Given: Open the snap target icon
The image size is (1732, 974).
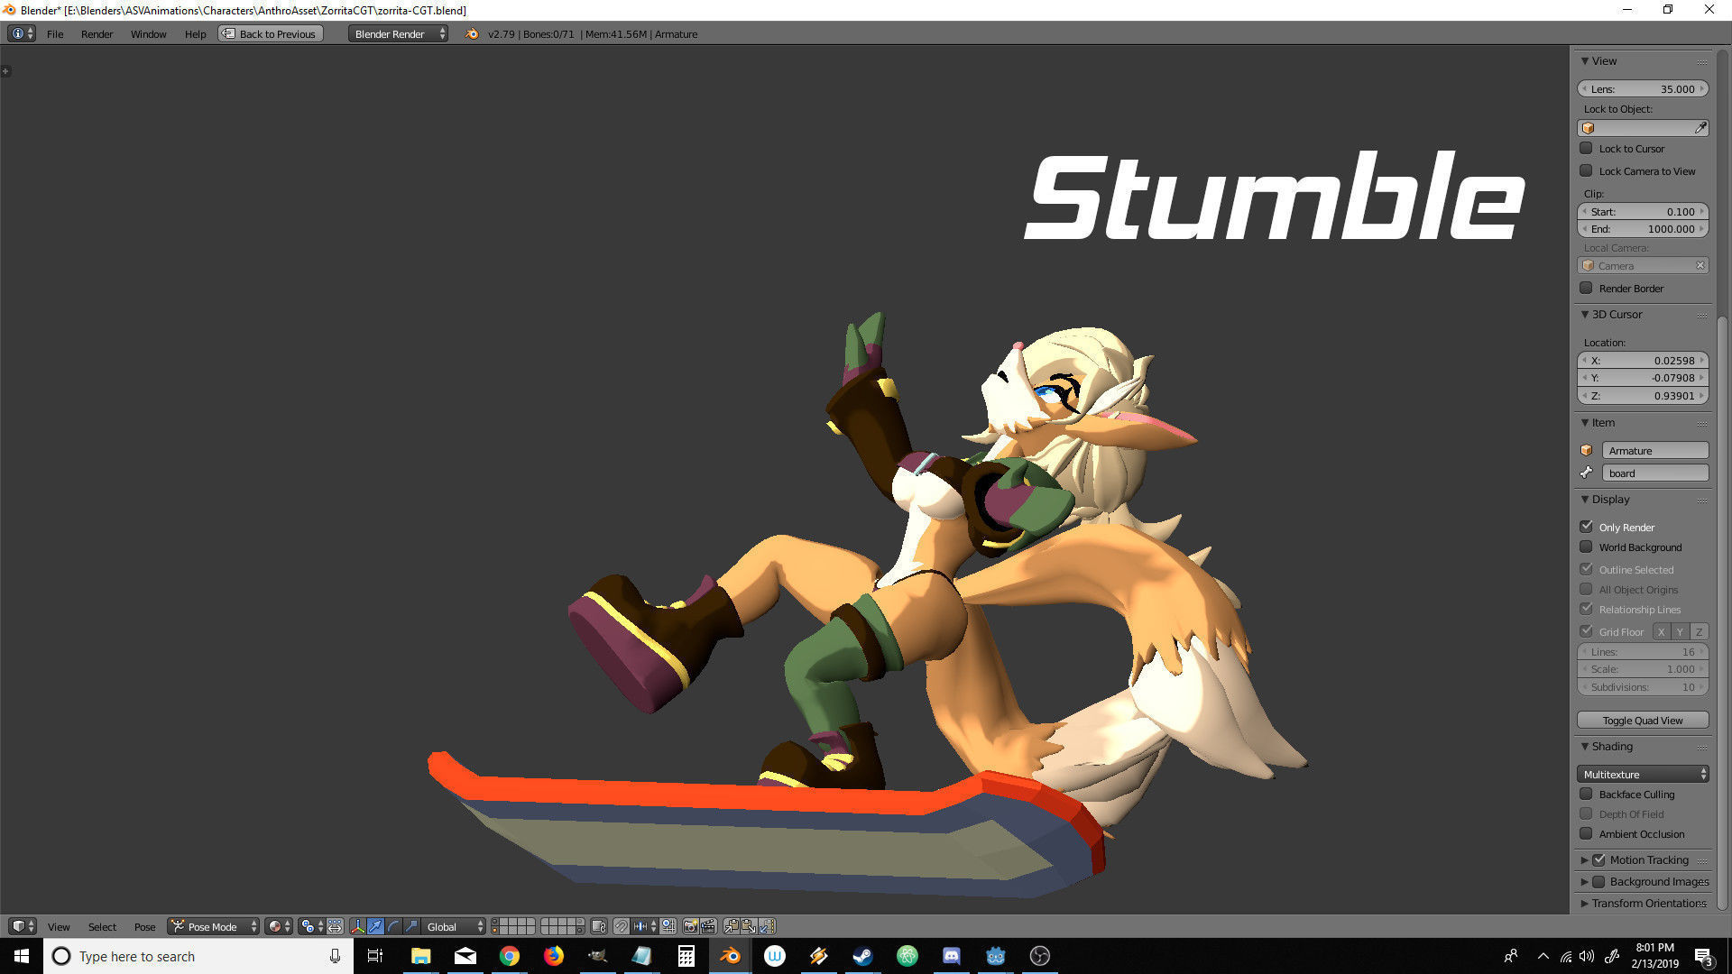Looking at the screenshot, I should pyautogui.click(x=668, y=926).
